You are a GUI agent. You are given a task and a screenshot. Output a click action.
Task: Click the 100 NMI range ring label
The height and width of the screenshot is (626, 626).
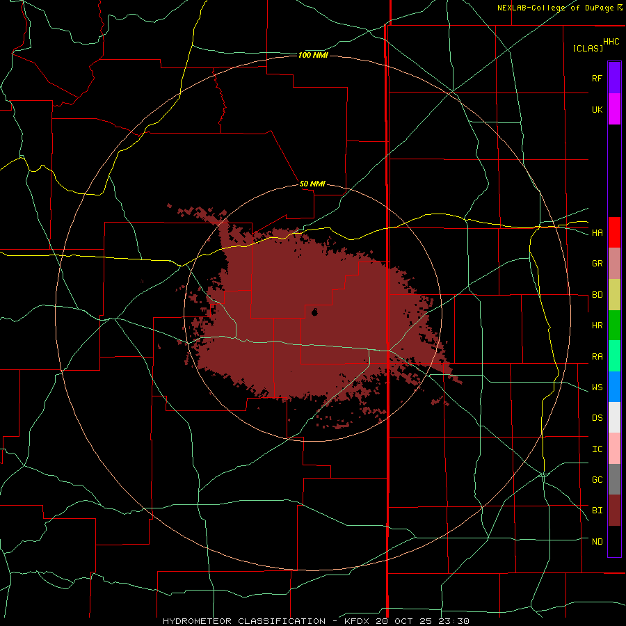(x=313, y=55)
